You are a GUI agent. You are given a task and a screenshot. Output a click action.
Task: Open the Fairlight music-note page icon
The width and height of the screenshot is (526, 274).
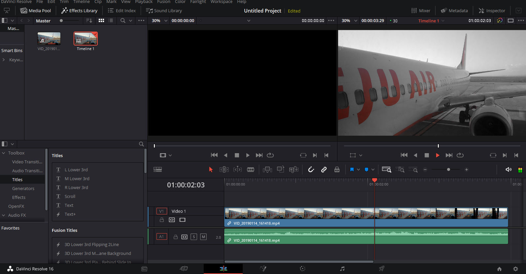point(342,269)
